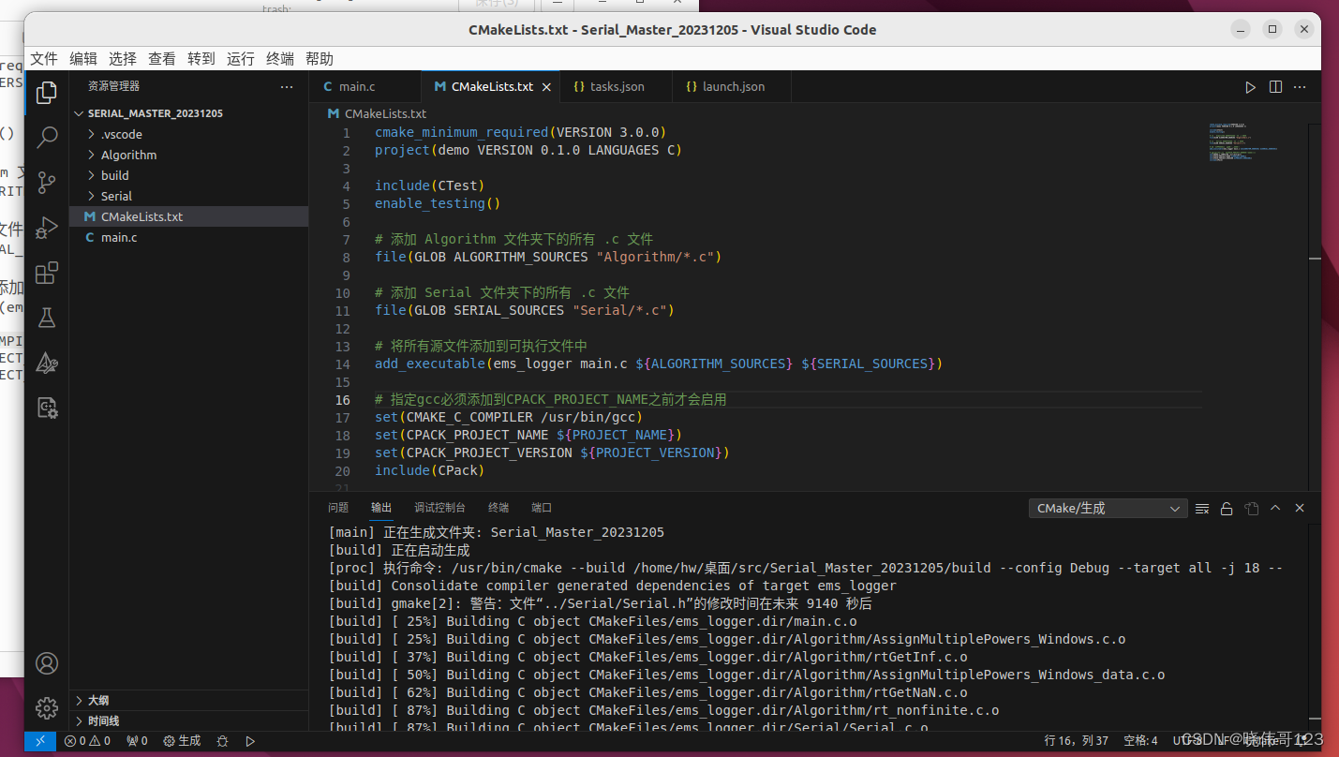
Task: Open the bottom activity bar file-gear view
Action: pyautogui.click(x=47, y=408)
